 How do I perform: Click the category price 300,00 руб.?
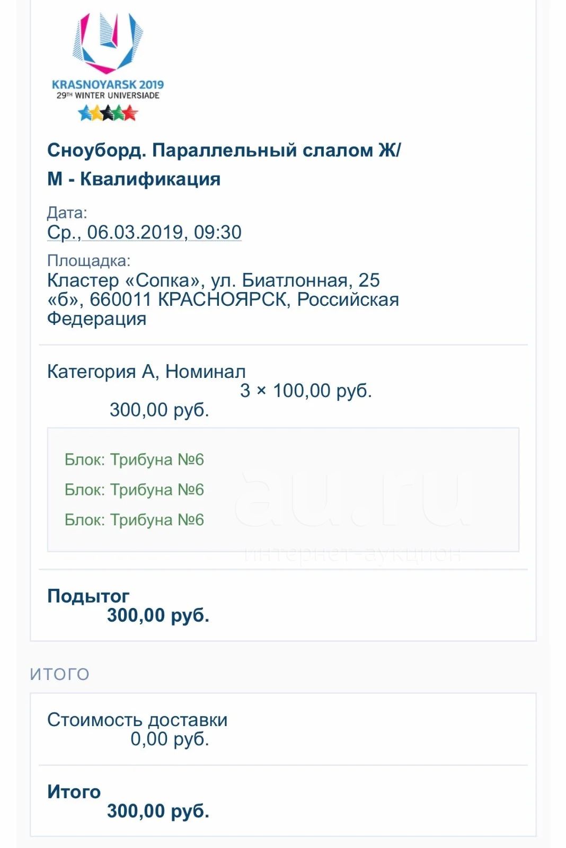[159, 410]
